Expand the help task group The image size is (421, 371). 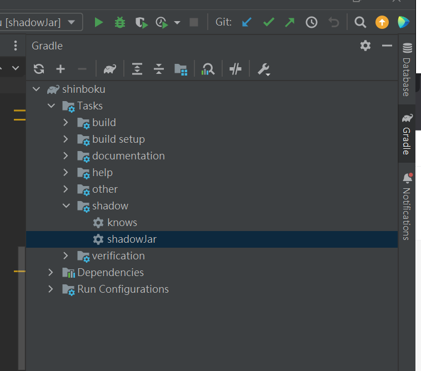pos(66,172)
